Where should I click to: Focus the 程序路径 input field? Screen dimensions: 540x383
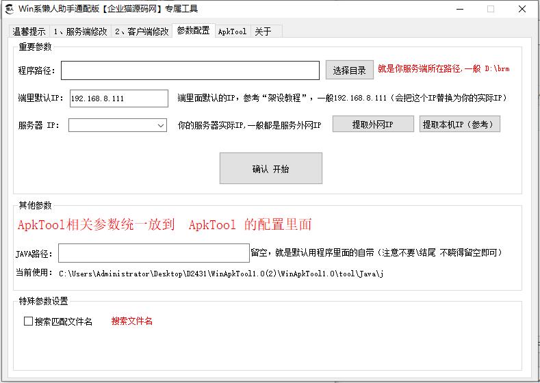pyautogui.click(x=190, y=70)
